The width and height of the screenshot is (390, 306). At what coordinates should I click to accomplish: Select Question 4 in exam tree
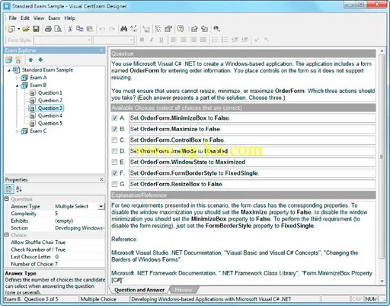[x=50, y=116]
